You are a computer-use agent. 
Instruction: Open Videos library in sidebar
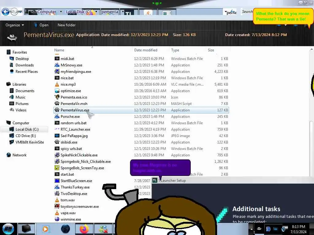pos(21,110)
